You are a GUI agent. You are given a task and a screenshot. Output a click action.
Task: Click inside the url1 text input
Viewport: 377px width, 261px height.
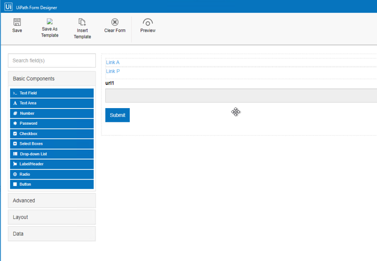241,95
